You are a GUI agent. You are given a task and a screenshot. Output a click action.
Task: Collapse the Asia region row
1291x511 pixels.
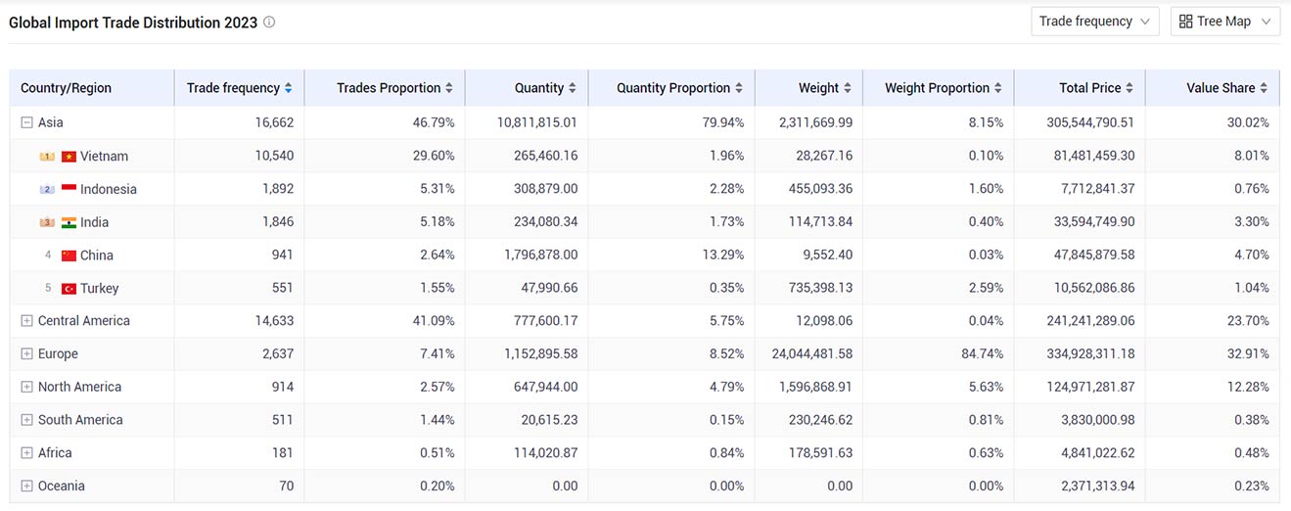[x=26, y=122]
